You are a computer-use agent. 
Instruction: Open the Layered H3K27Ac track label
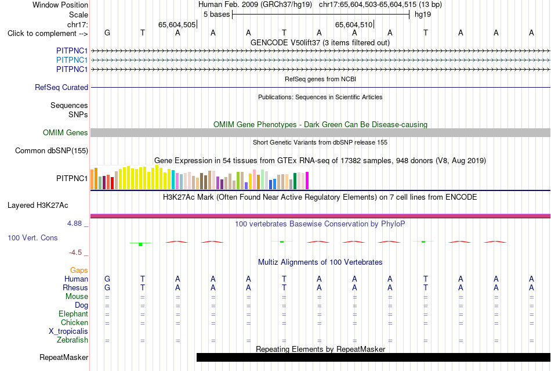38,205
